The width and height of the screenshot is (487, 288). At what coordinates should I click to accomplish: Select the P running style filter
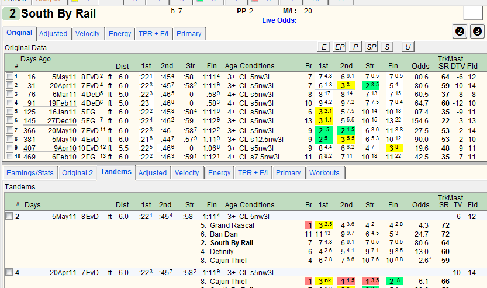(355, 47)
